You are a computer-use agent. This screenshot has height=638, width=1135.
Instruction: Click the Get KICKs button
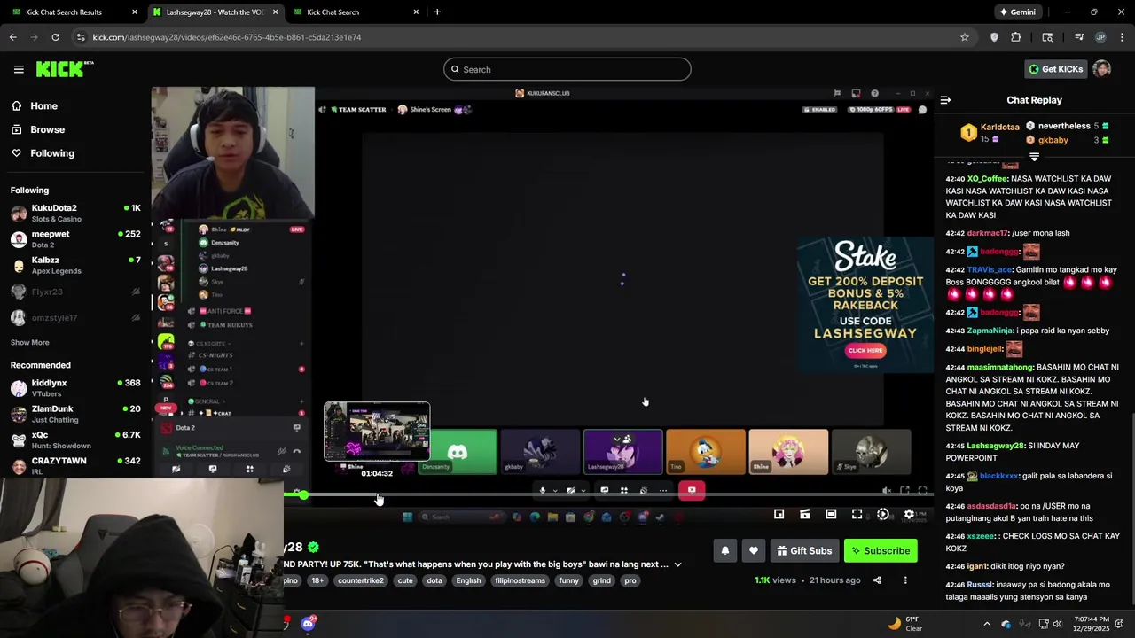1055,69
